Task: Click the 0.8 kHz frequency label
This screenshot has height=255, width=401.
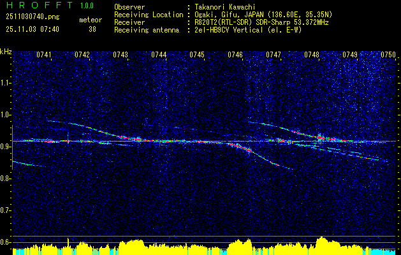Action: pos(5,178)
